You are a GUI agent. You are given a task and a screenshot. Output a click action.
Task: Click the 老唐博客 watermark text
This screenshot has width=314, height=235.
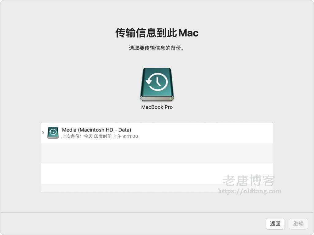coord(249,181)
